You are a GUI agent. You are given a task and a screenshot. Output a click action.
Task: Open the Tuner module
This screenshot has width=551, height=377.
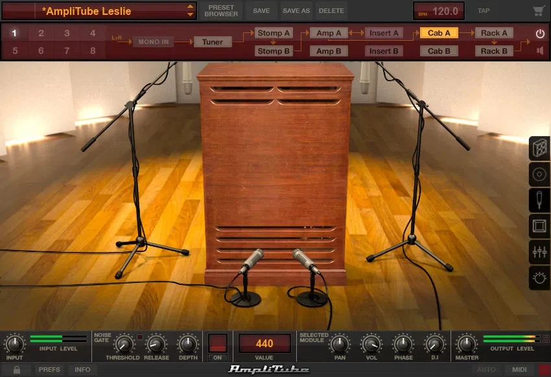[x=212, y=42]
